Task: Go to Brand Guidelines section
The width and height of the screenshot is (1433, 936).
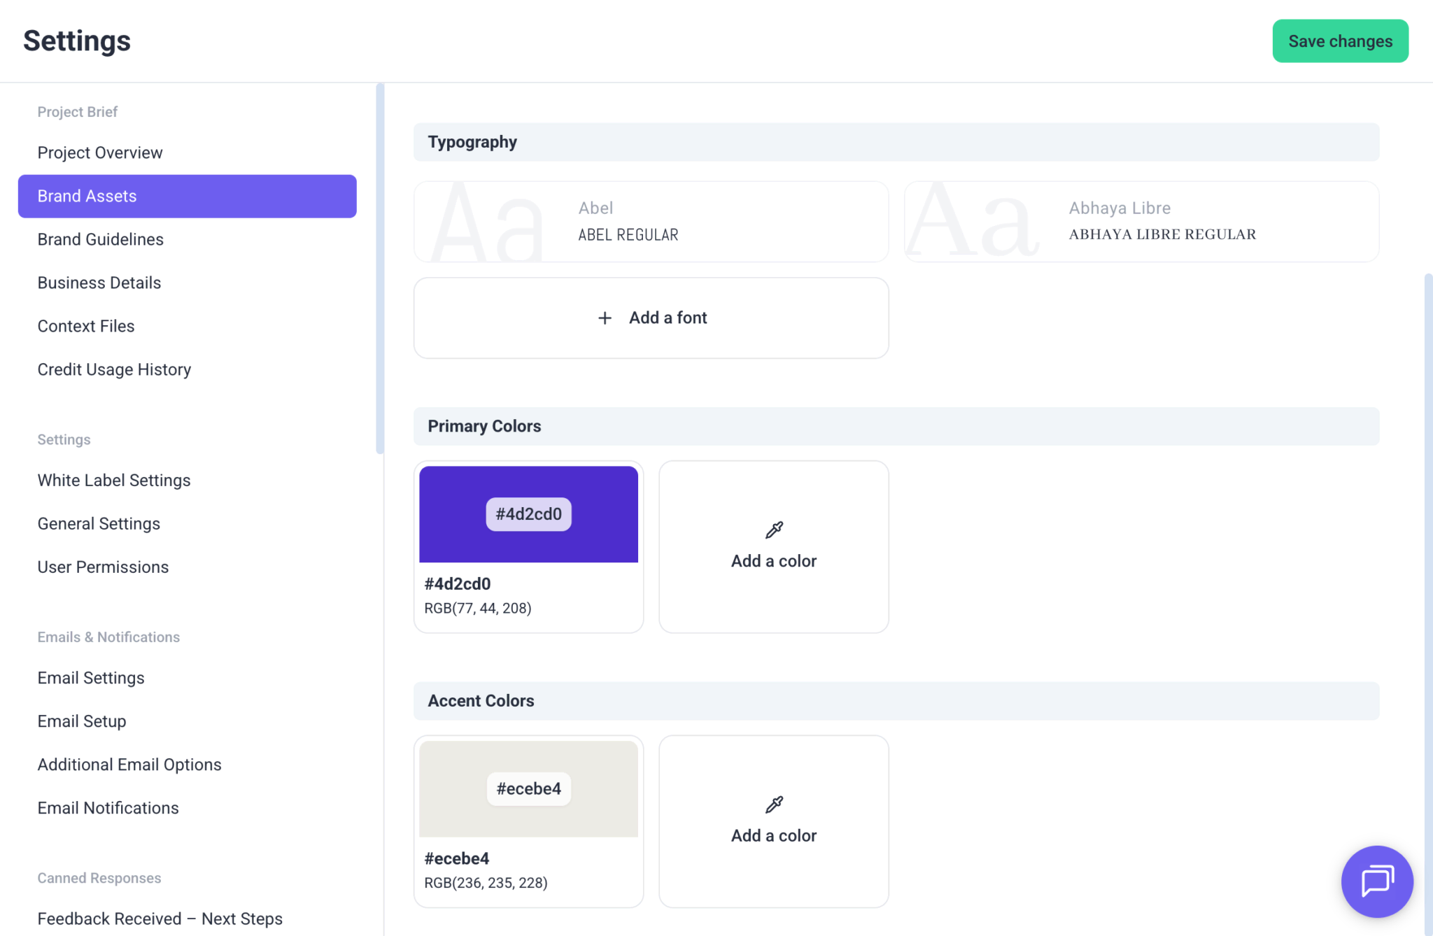Action: (100, 239)
